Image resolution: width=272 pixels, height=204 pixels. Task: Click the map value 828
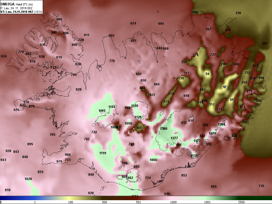[x=79, y=89]
